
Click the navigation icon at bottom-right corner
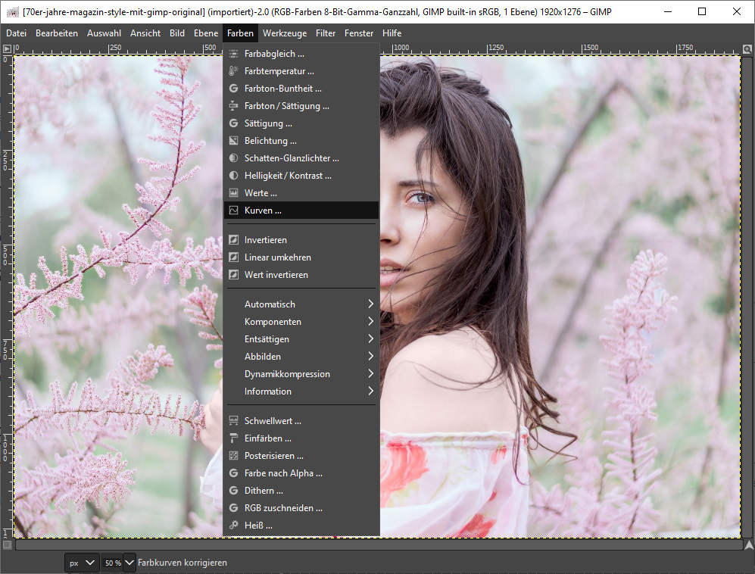[x=748, y=544]
